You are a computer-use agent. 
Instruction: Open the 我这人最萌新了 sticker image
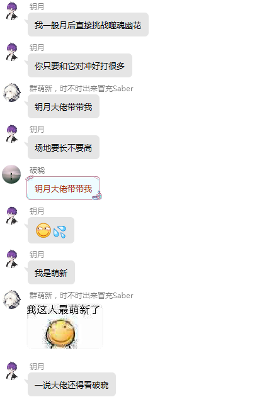(64, 326)
